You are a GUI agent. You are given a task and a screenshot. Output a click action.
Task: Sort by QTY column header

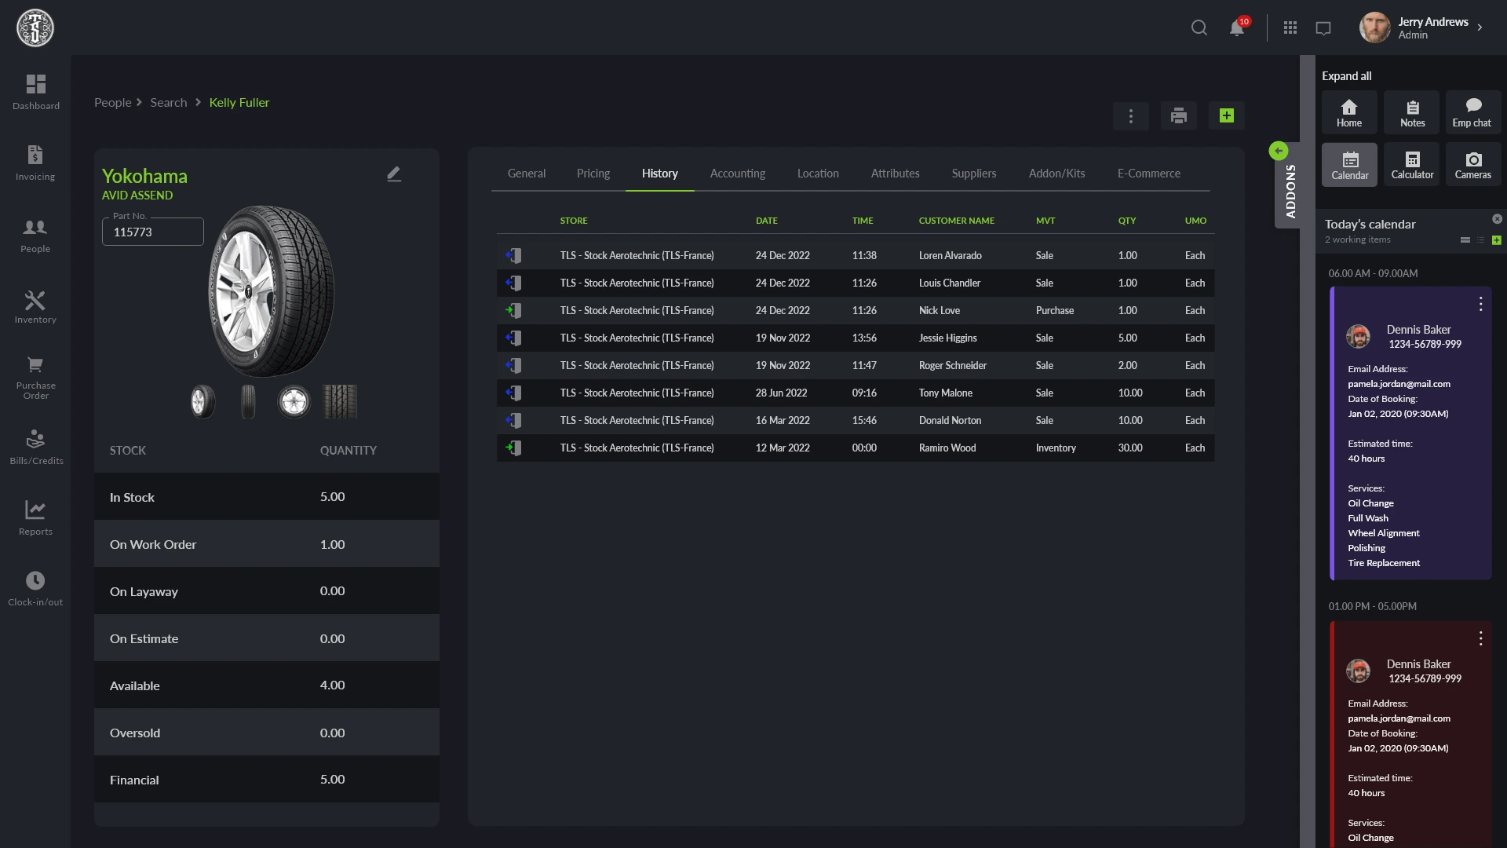point(1126,221)
